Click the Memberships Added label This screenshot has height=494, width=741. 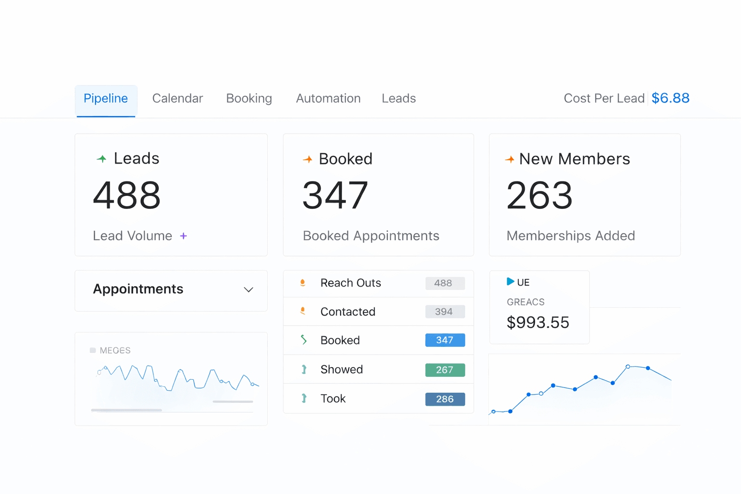coord(571,236)
